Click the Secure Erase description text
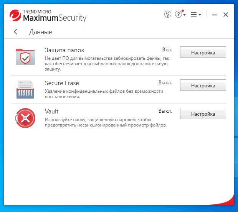238x212 pixels. tap(104, 94)
